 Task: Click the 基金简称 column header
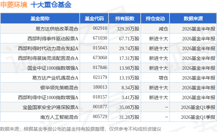40,19
